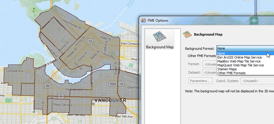
Task: Click the 99A highway shield on map
Action: coord(113,84)
